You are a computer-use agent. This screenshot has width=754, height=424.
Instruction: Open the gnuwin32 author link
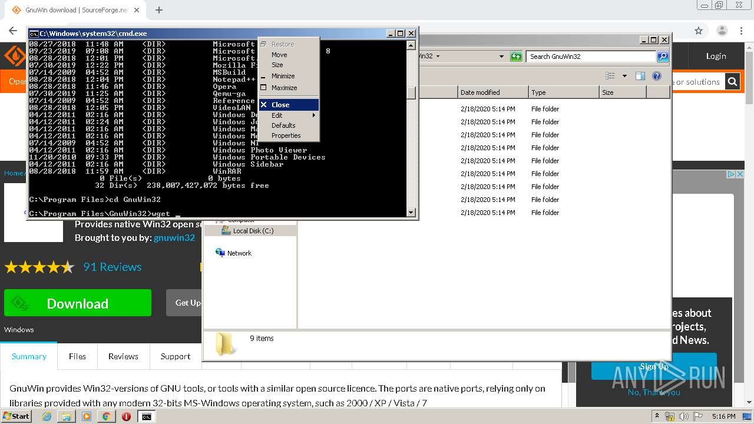click(x=174, y=238)
